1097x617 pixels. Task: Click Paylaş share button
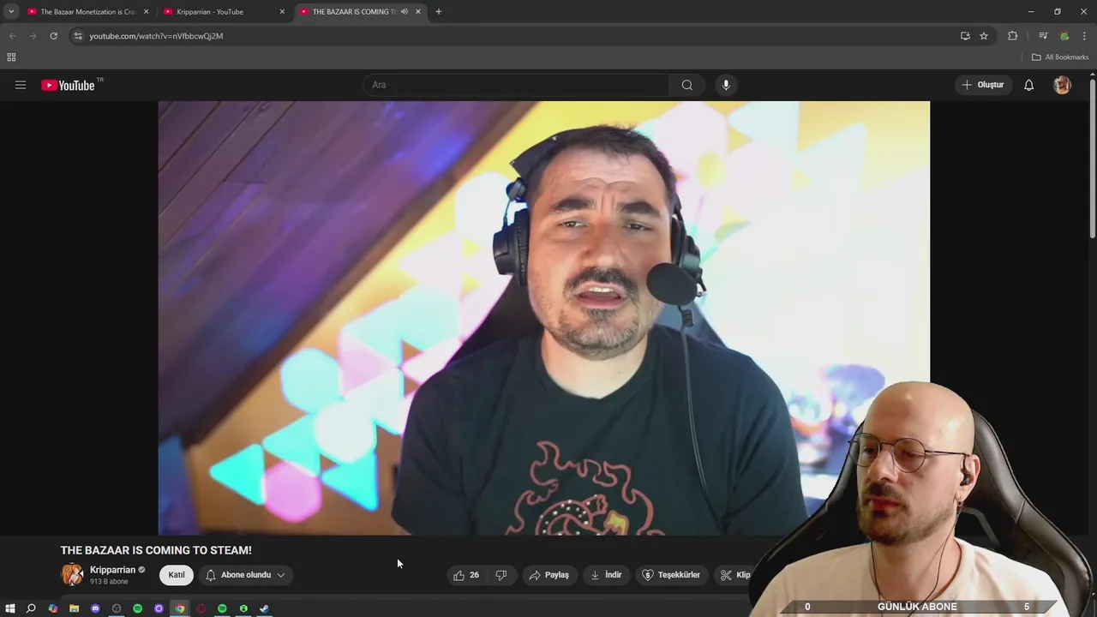pyautogui.click(x=548, y=575)
